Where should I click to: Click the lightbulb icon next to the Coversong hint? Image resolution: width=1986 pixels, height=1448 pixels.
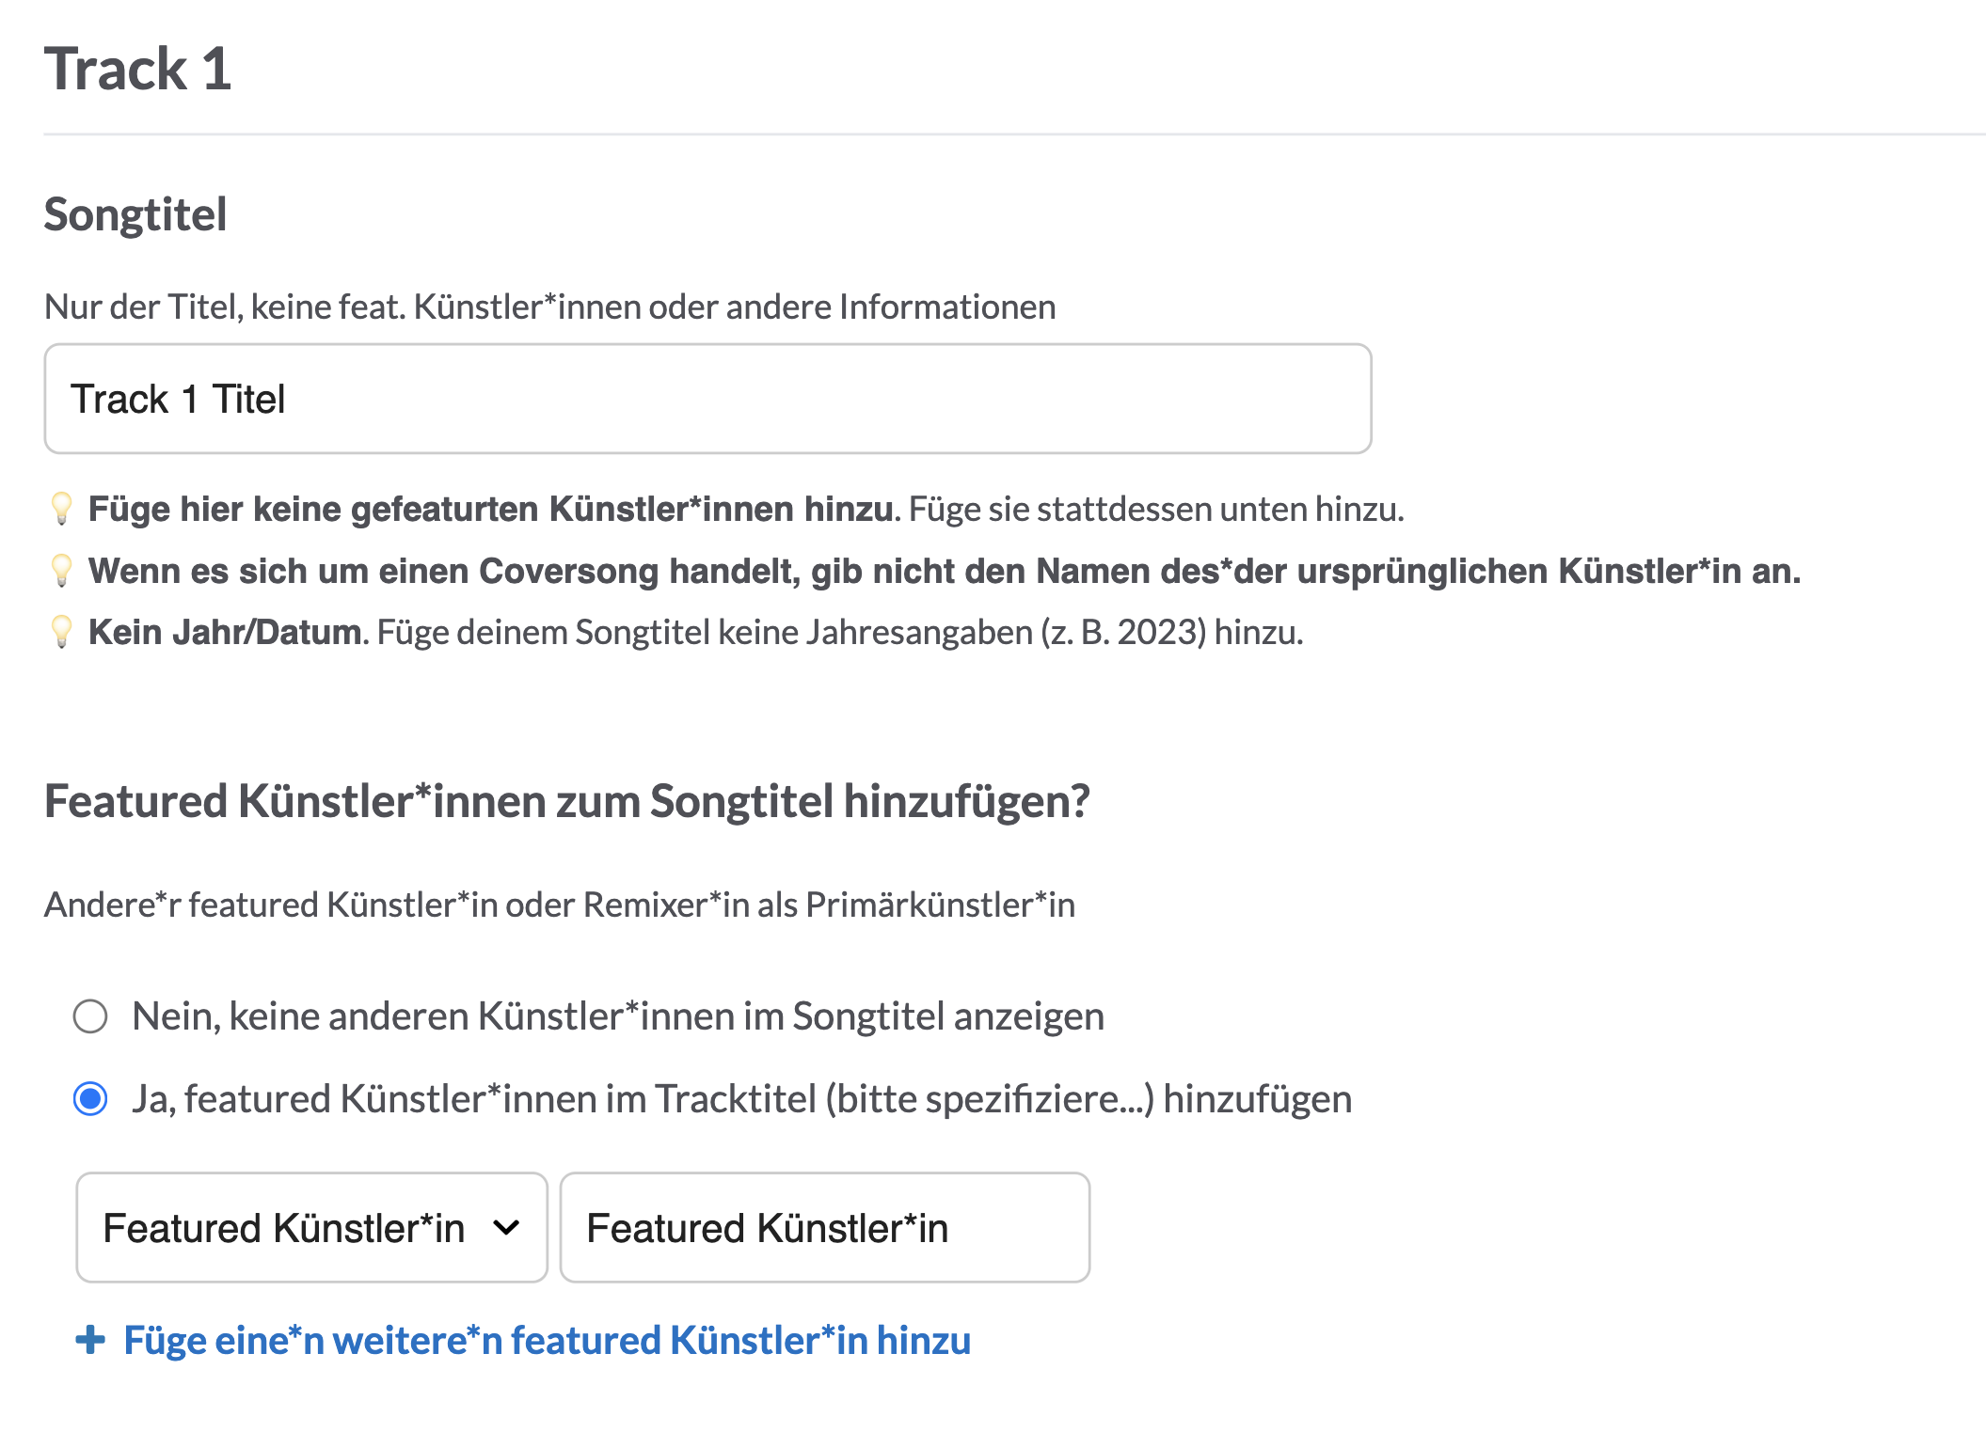63,571
